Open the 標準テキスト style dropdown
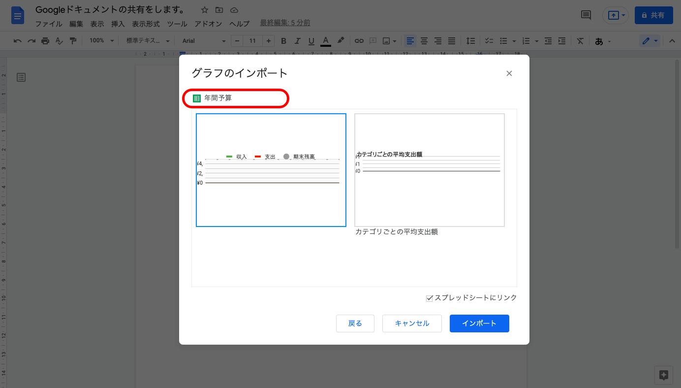The width and height of the screenshot is (681, 388). 148,41
